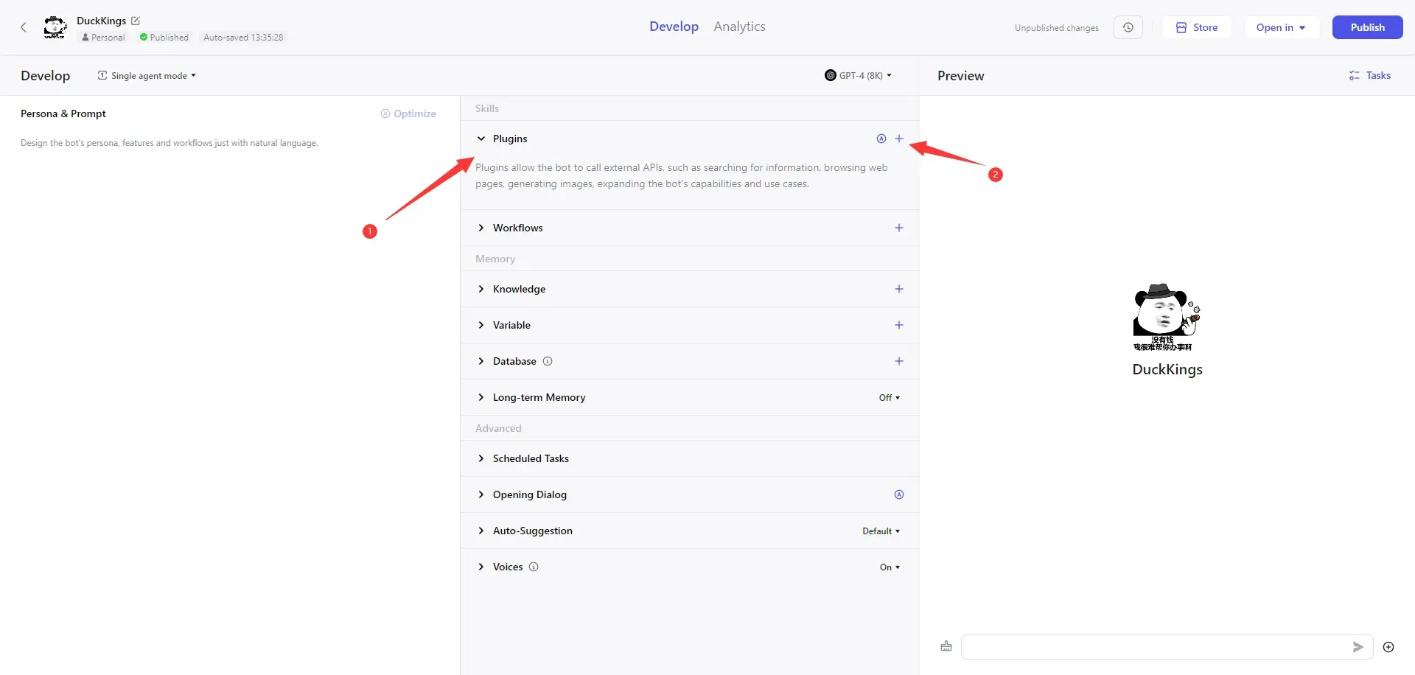Expand the Opening Dialog section

click(x=481, y=494)
